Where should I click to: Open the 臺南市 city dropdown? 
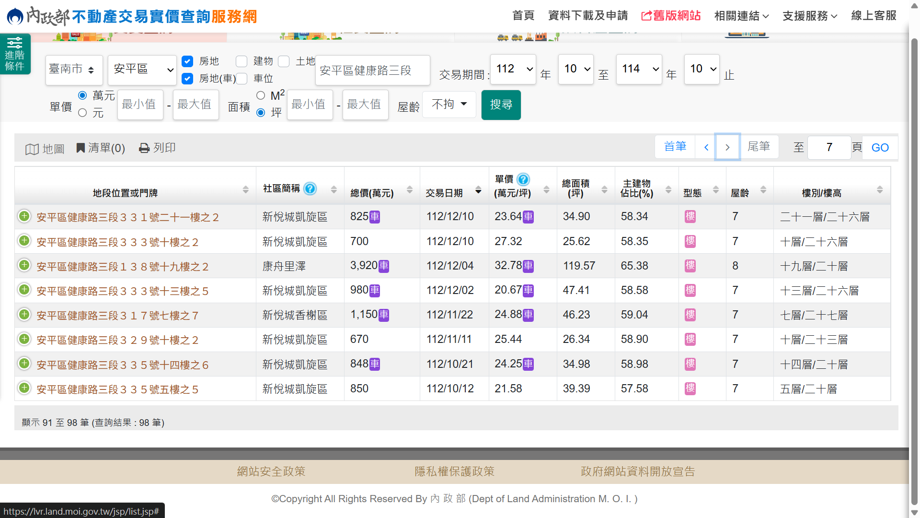pyautogui.click(x=74, y=70)
